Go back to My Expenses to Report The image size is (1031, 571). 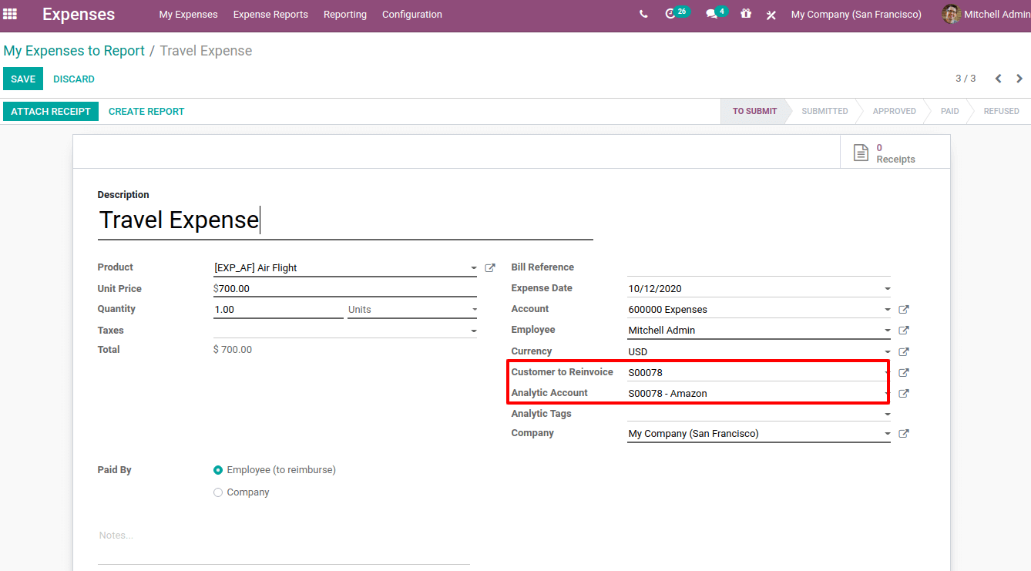pos(74,51)
